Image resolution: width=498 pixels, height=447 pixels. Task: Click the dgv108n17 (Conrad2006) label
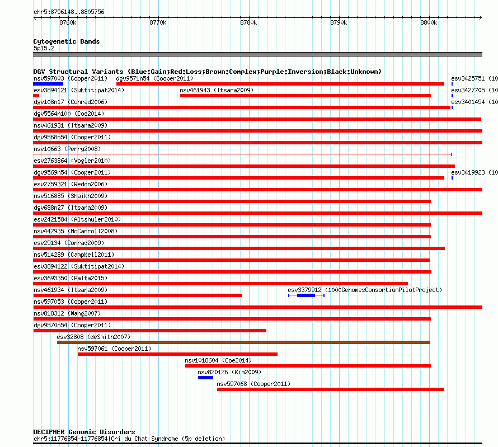point(71,102)
